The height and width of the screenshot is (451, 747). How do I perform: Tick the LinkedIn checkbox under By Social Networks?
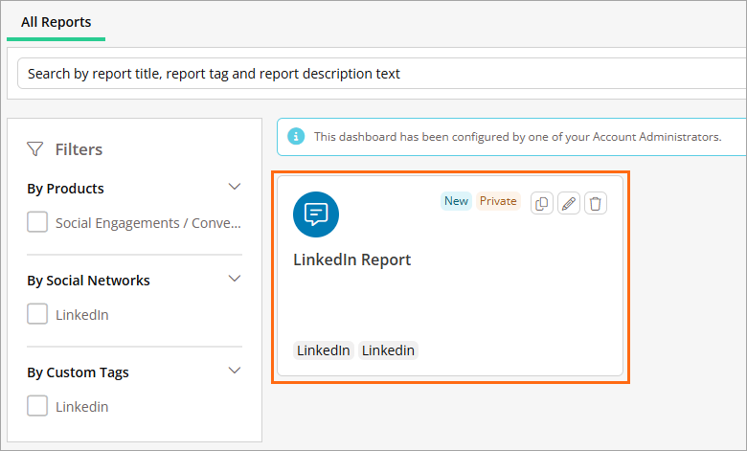pyautogui.click(x=37, y=314)
